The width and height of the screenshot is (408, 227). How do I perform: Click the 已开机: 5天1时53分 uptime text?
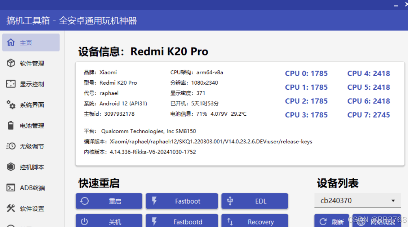(x=195, y=103)
